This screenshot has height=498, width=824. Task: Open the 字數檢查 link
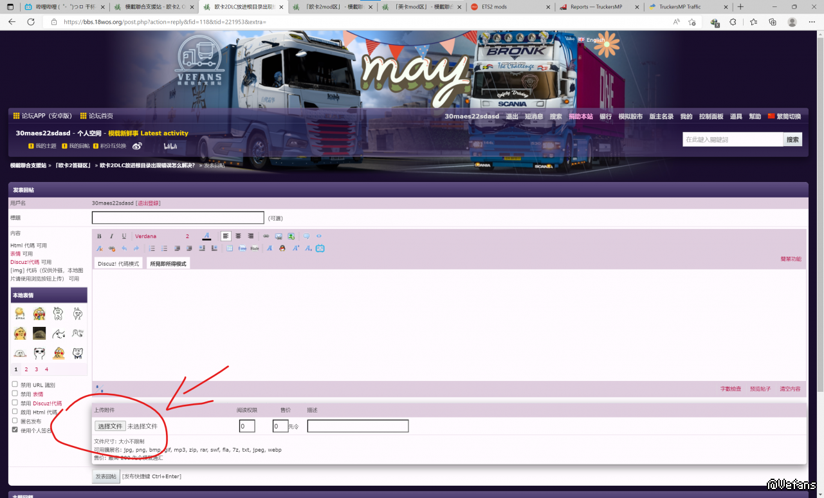pos(730,389)
